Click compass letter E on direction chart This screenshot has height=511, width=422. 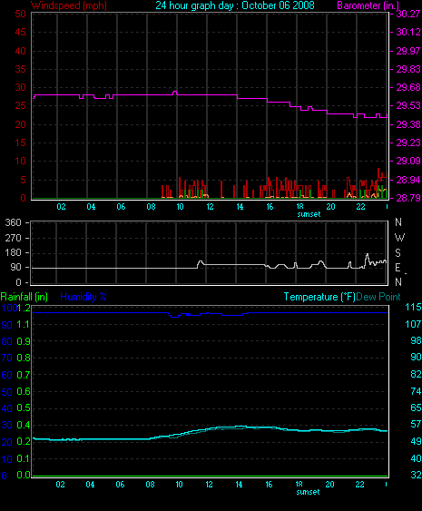click(x=397, y=268)
